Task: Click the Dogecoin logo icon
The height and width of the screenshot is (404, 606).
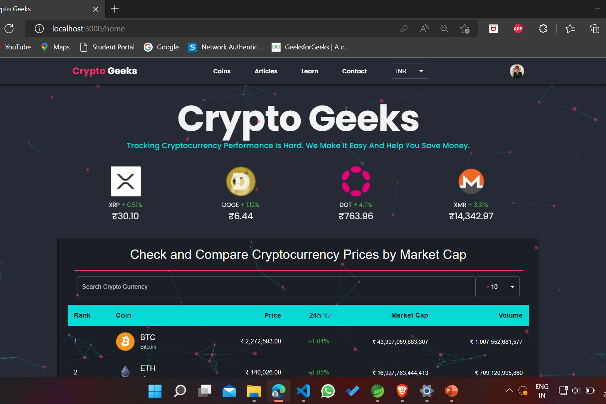Action: coord(241,181)
